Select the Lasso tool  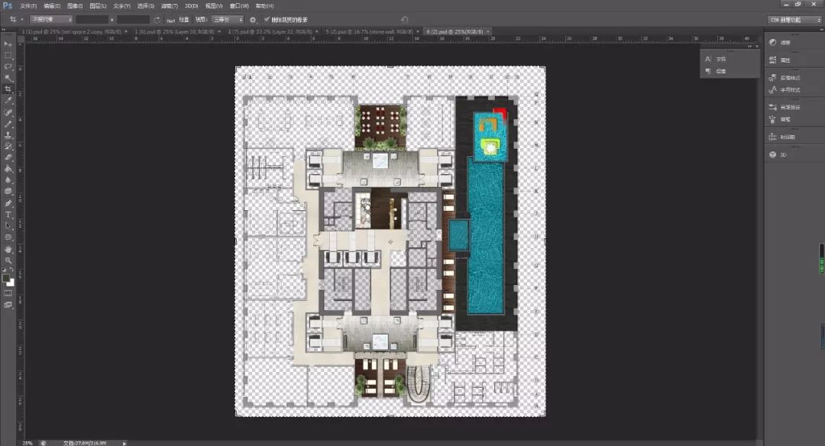(x=8, y=66)
